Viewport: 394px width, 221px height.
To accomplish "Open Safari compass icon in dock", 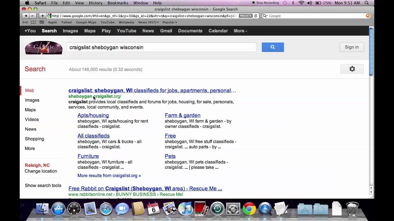I will click(106, 209).
